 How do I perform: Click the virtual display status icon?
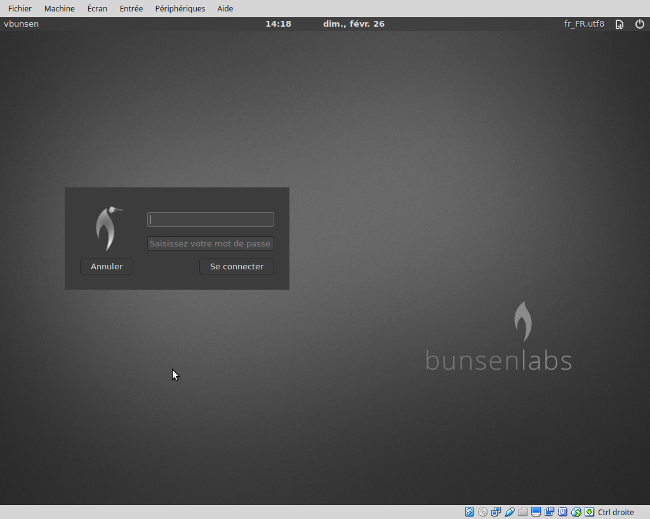click(x=536, y=512)
